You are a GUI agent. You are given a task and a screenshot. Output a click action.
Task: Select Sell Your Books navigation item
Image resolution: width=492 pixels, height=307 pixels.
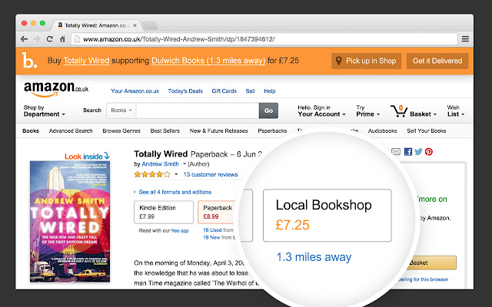click(x=427, y=131)
